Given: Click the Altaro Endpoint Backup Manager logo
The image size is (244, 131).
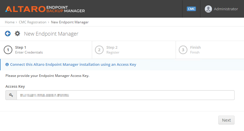Looking at the screenshot, I should pos(45,9).
